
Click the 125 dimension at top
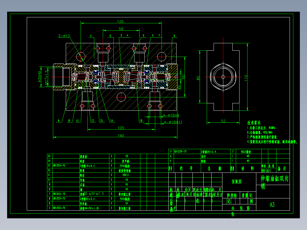(x=120, y=21)
